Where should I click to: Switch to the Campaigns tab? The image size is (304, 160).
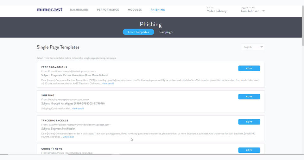(166, 32)
